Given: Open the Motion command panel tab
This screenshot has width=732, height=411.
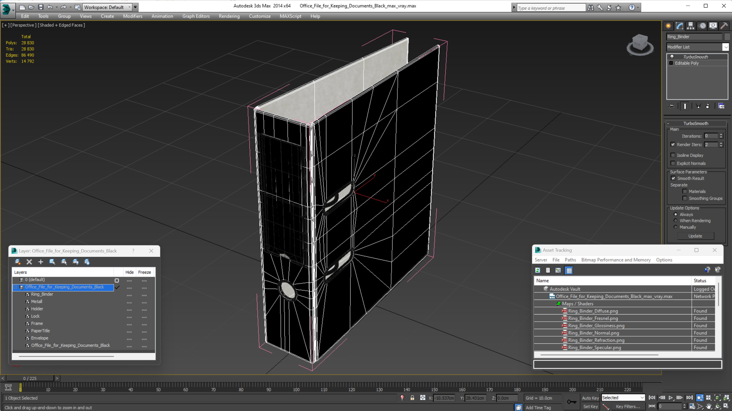Looking at the screenshot, I should (702, 26).
